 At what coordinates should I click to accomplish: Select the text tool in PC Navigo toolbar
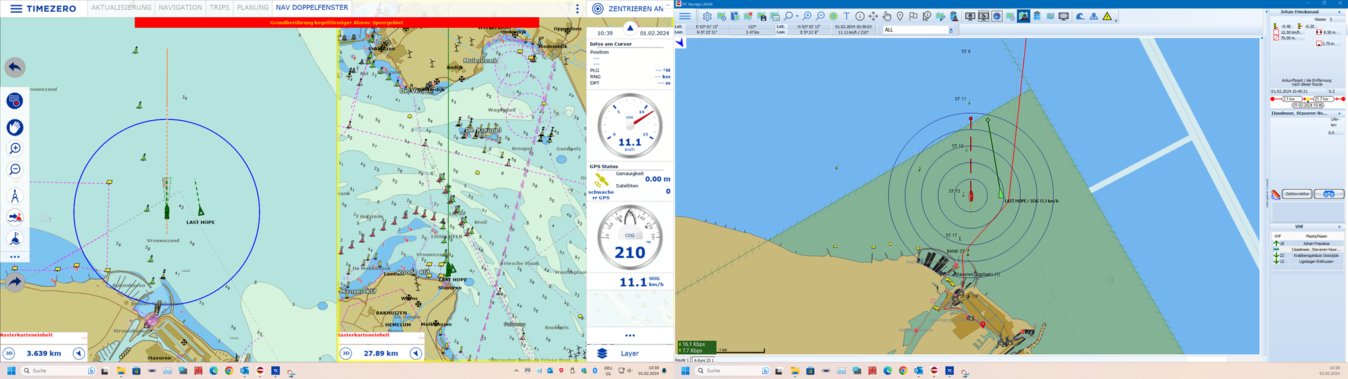[846, 16]
